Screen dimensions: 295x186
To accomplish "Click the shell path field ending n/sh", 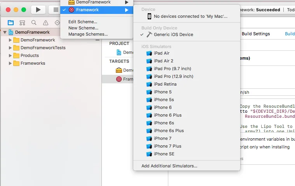I will (267, 92).
